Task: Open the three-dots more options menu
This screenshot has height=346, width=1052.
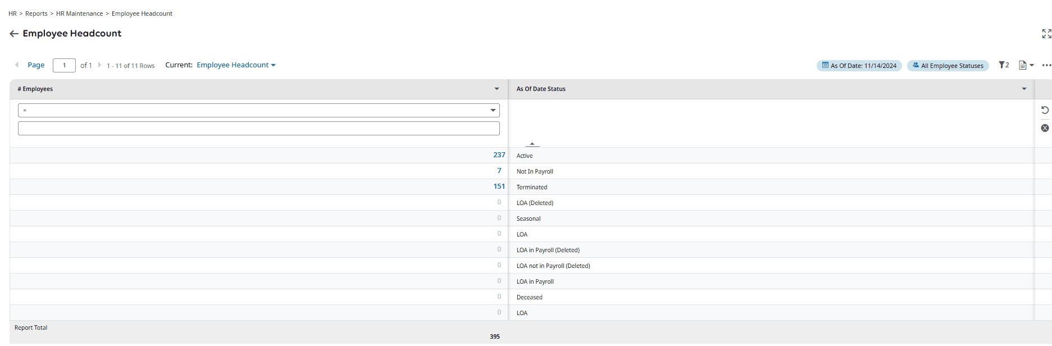Action: pos(1046,65)
